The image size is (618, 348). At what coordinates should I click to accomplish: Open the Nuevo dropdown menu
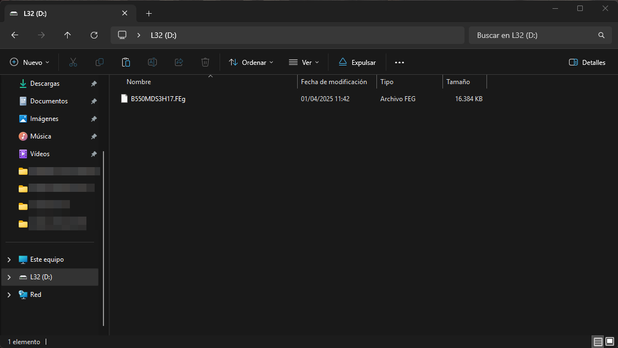coord(30,63)
